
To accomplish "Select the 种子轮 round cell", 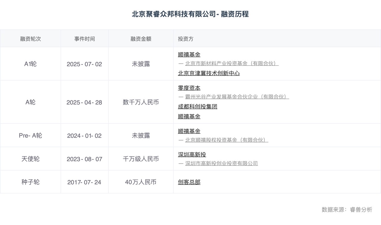I will (30, 182).
